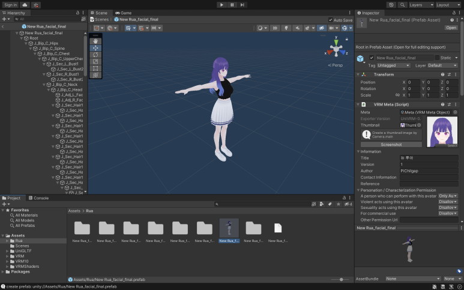464x290 pixels.
Task: Open the draw mode shading dropdown
Action: (x=262, y=28)
